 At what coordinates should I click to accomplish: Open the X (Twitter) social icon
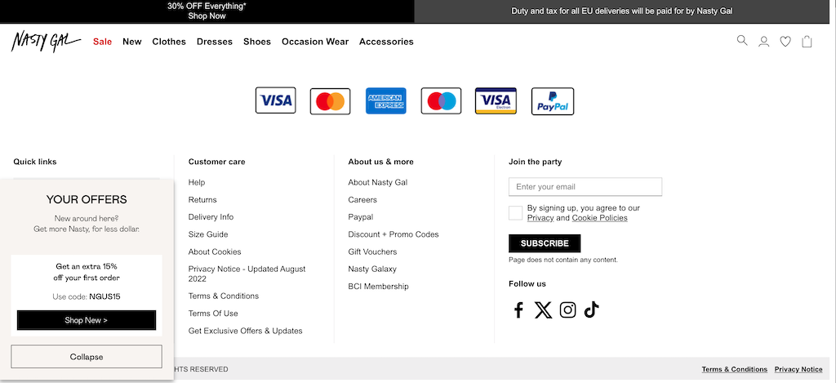(543, 310)
